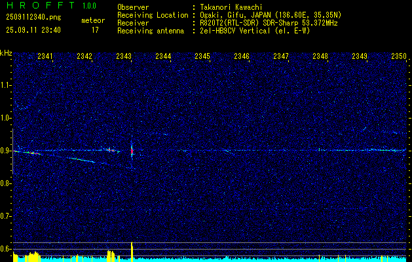Click the 0.6 kHz axis label
Screen dimensions: 412x262
[x=6, y=249]
